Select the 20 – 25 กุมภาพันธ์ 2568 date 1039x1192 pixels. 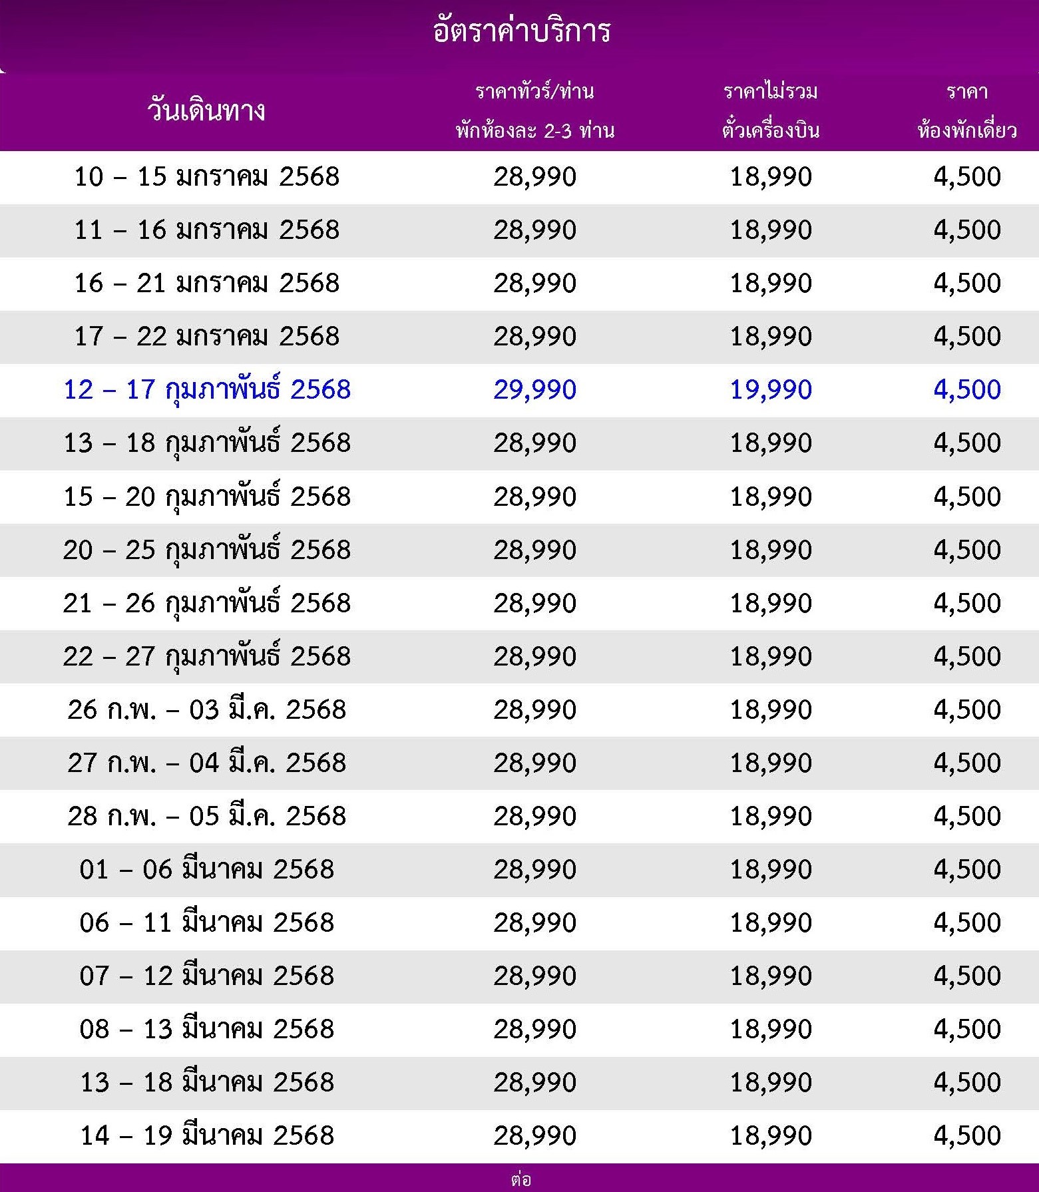[x=207, y=550]
